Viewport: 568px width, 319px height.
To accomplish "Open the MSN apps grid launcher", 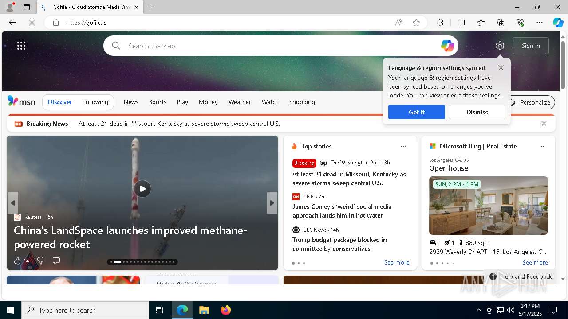I will [21, 46].
